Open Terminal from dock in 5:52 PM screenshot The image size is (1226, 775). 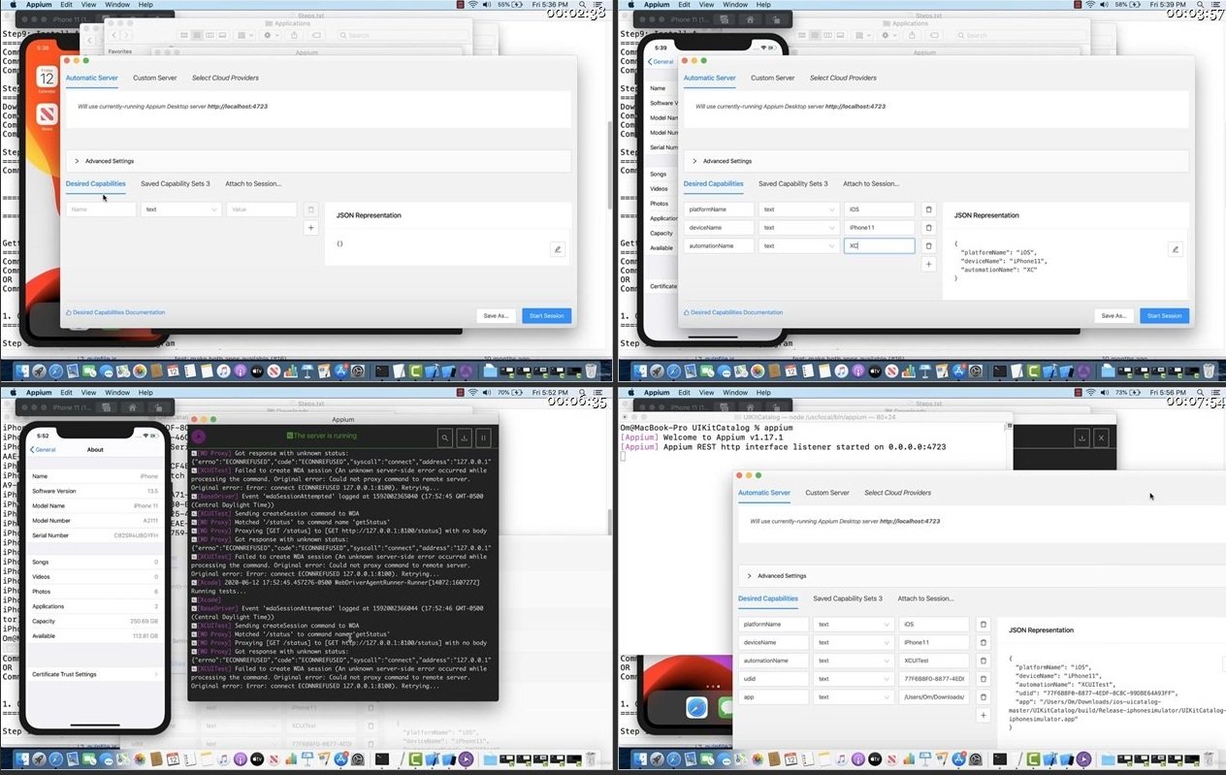tap(383, 759)
